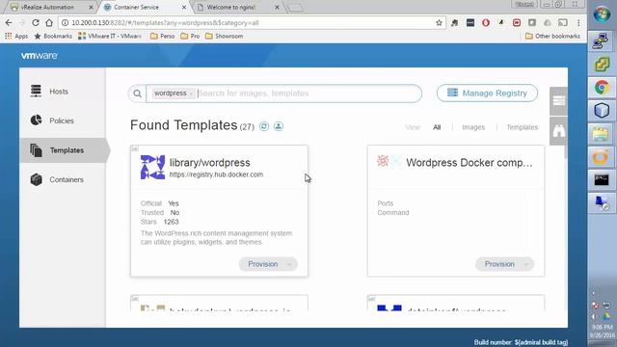Go to Hosts in sidebar
The width and height of the screenshot is (617, 347).
[59, 92]
